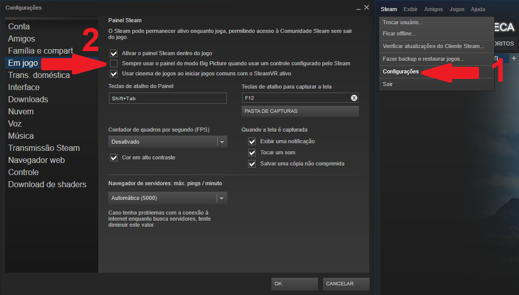Open the Automática (5000) pings dropdown
Image resolution: width=519 pixels, height=295 pixels.
(x=168, y=198)
